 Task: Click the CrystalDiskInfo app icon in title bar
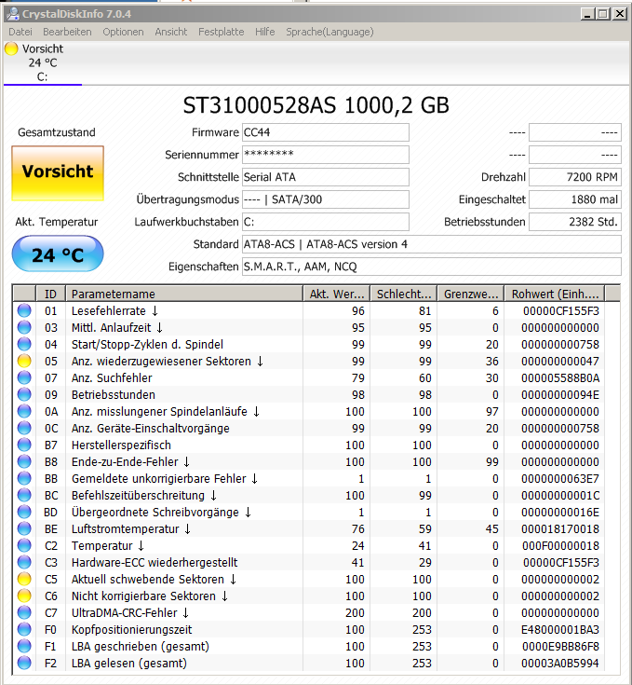point(13,14)
